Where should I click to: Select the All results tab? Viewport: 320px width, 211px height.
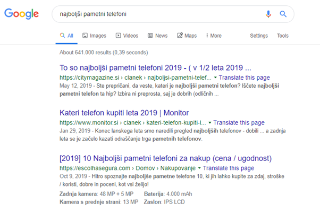(x=66, y=36)
